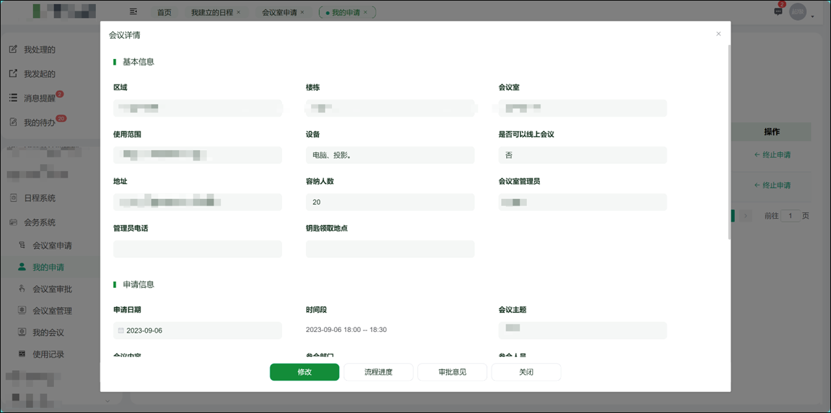Click the green 修改 button
This screenshot has height=413, width=831.
304,372
